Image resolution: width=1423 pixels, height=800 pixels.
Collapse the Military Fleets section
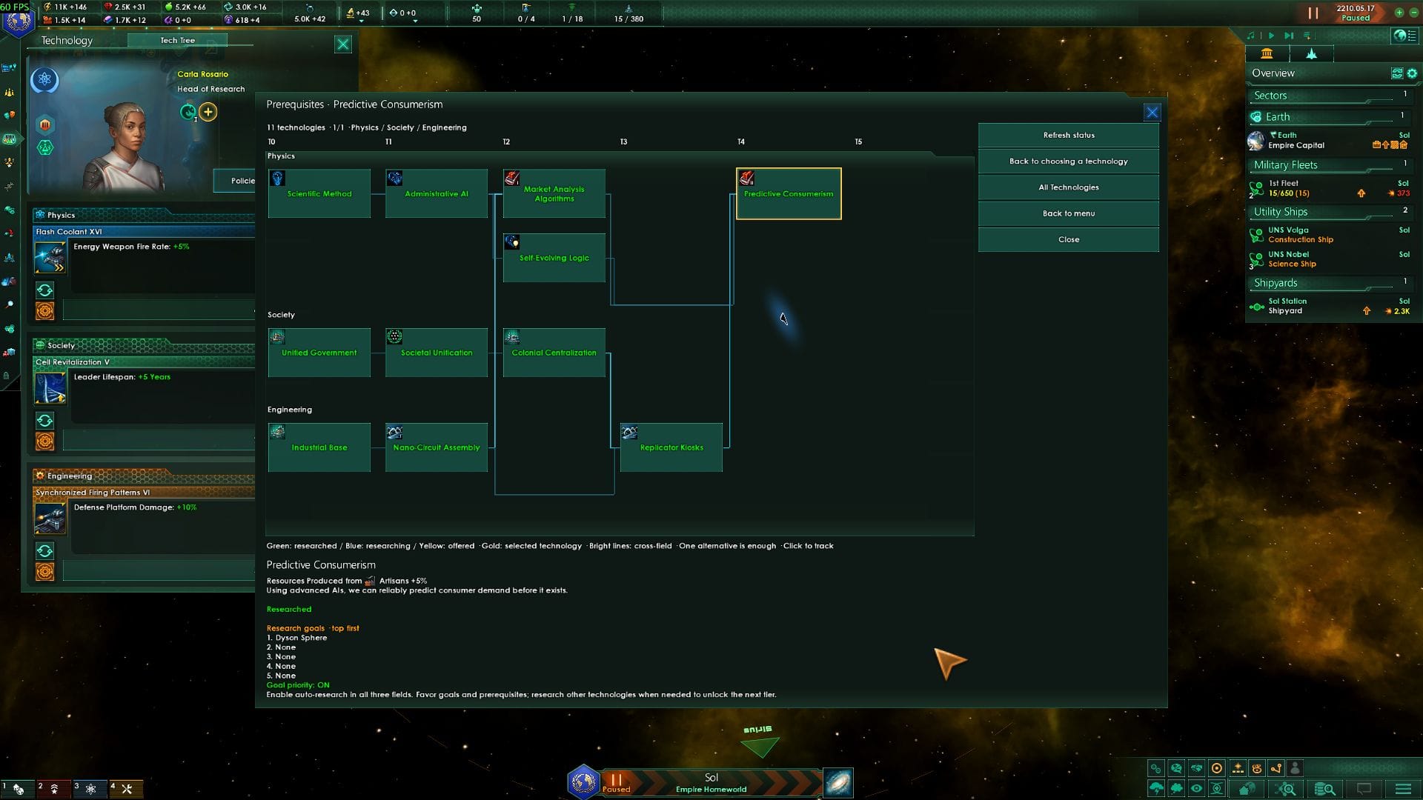point(1330,165)
